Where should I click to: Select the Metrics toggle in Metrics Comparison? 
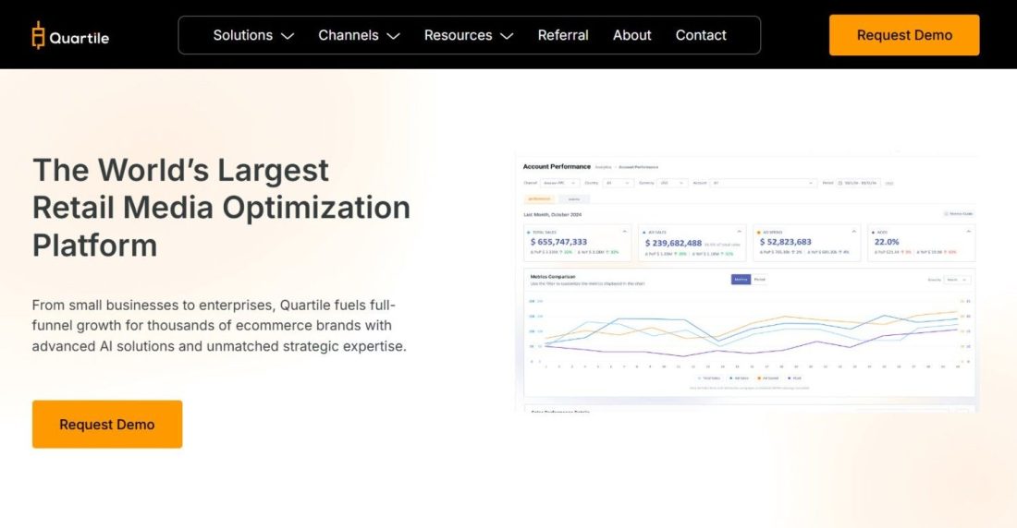coord(741,279)
